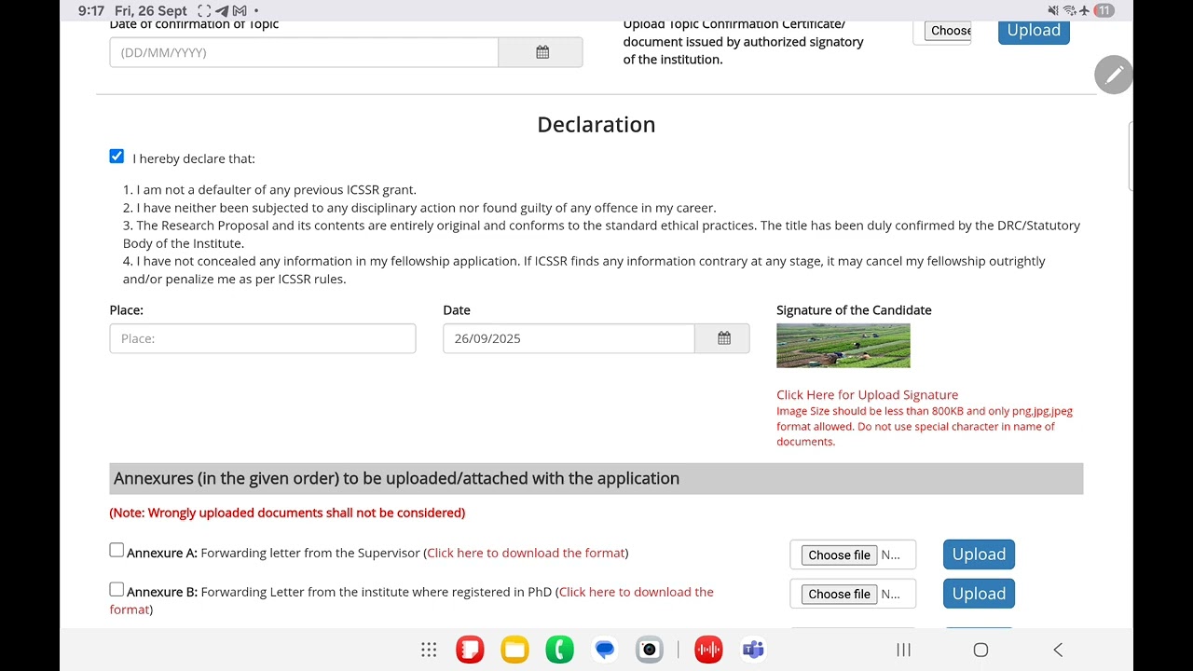The height and width of the screenshot is (671, 1193).
Task: Tap the Gmail notification icon in status bar
Action: coord(239,11)
